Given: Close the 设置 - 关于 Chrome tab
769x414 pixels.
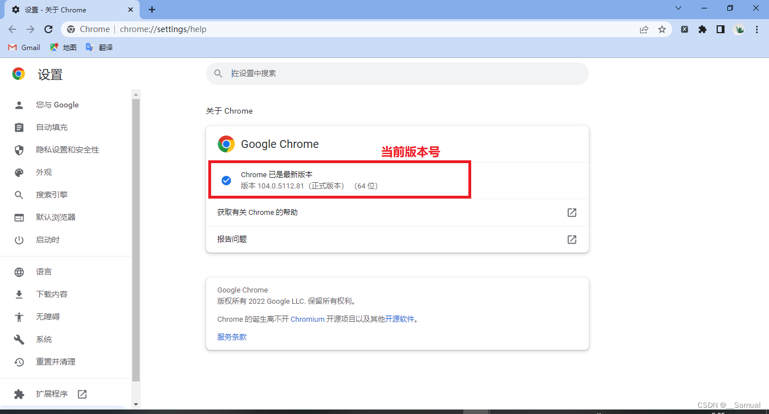Looking at the screenshot, I should (131, 10).
